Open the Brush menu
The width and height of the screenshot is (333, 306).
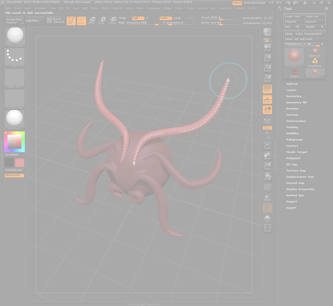point(18,8)
